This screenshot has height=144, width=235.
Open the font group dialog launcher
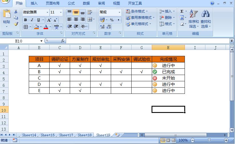pyautogui.click(x=62, y=33)
